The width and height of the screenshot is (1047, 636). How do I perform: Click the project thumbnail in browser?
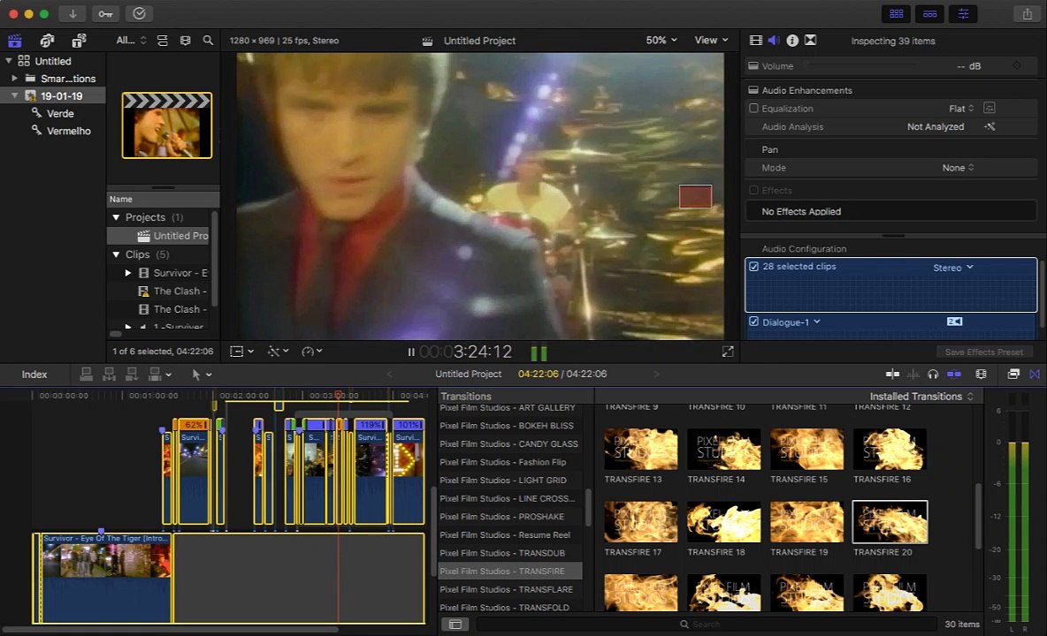pyautogui.click(x=167, y=125)
